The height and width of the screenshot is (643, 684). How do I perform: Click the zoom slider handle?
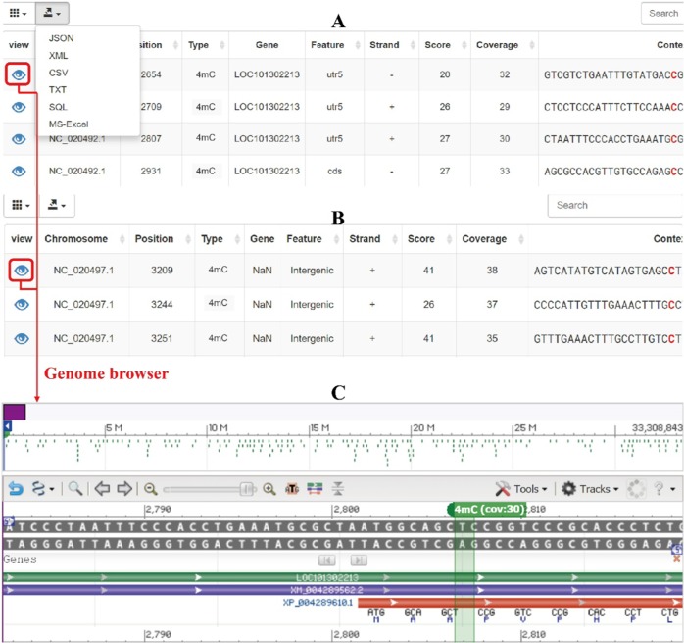(x=247, y=489)
